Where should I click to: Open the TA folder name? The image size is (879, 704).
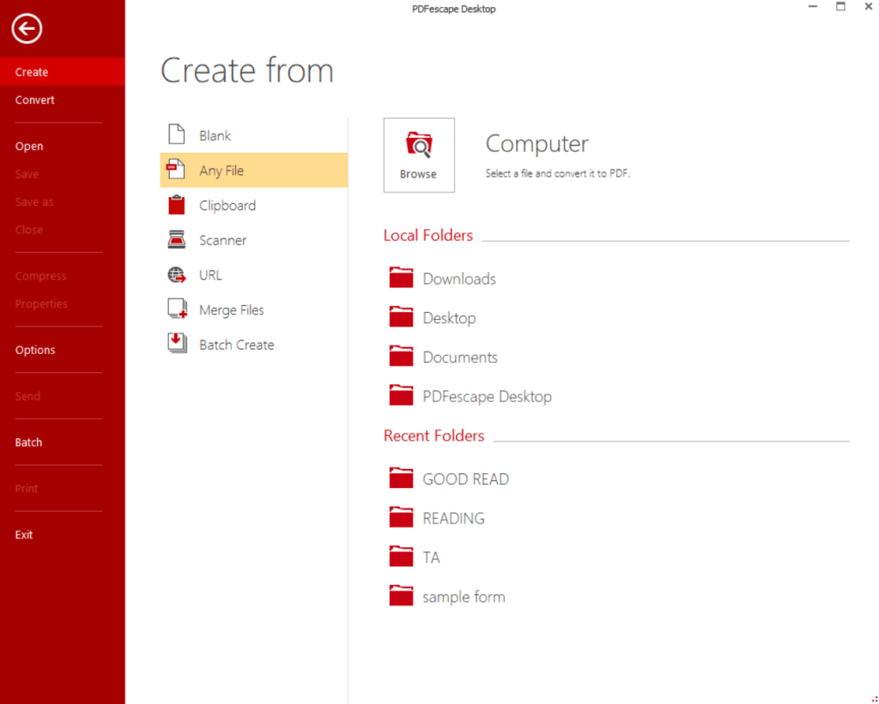tap(431, 558)
